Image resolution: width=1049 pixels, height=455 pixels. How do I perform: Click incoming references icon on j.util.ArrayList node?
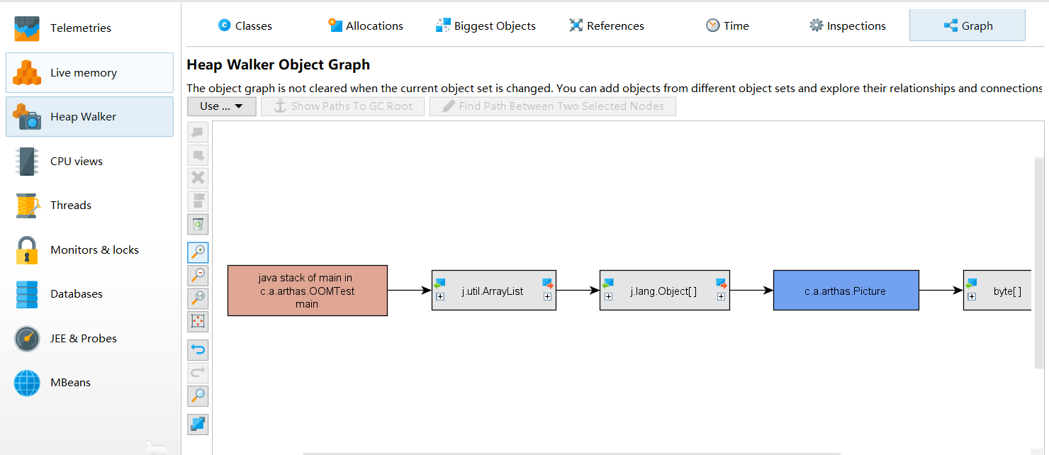pos(439,283)
